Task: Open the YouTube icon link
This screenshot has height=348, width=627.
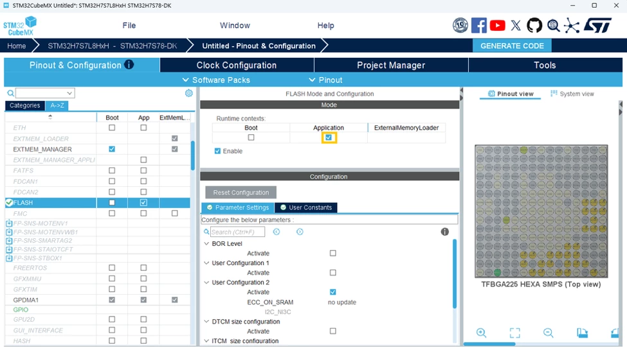Action: [x=498, y=25]
